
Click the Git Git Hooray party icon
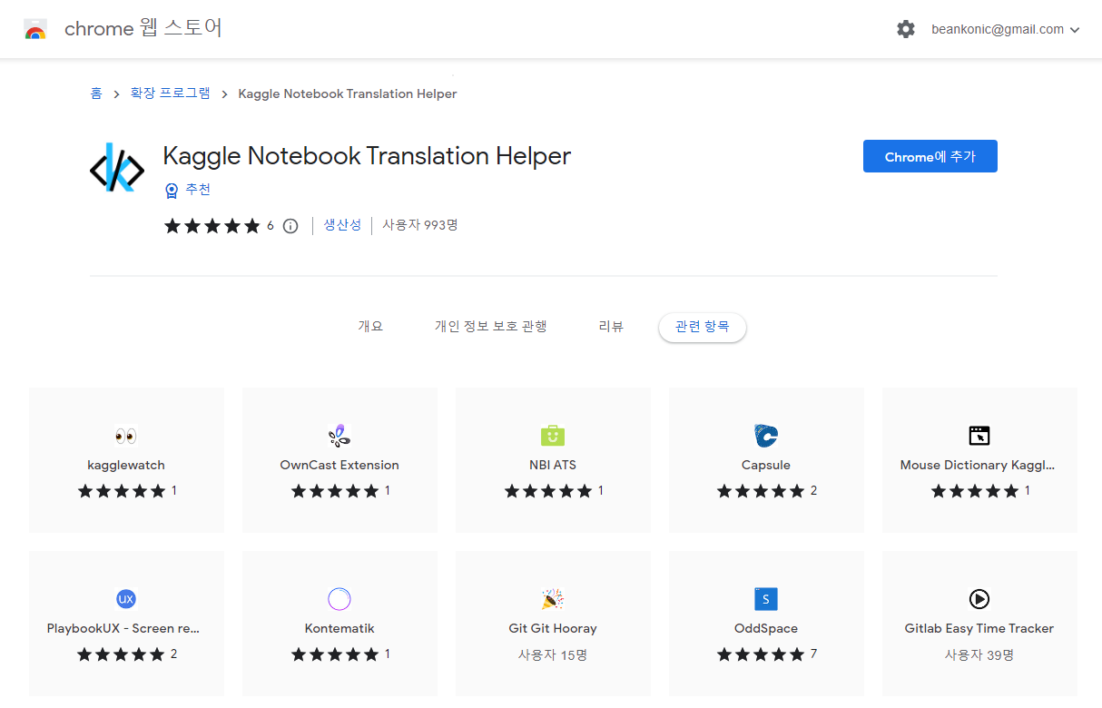tap(553, 599)
